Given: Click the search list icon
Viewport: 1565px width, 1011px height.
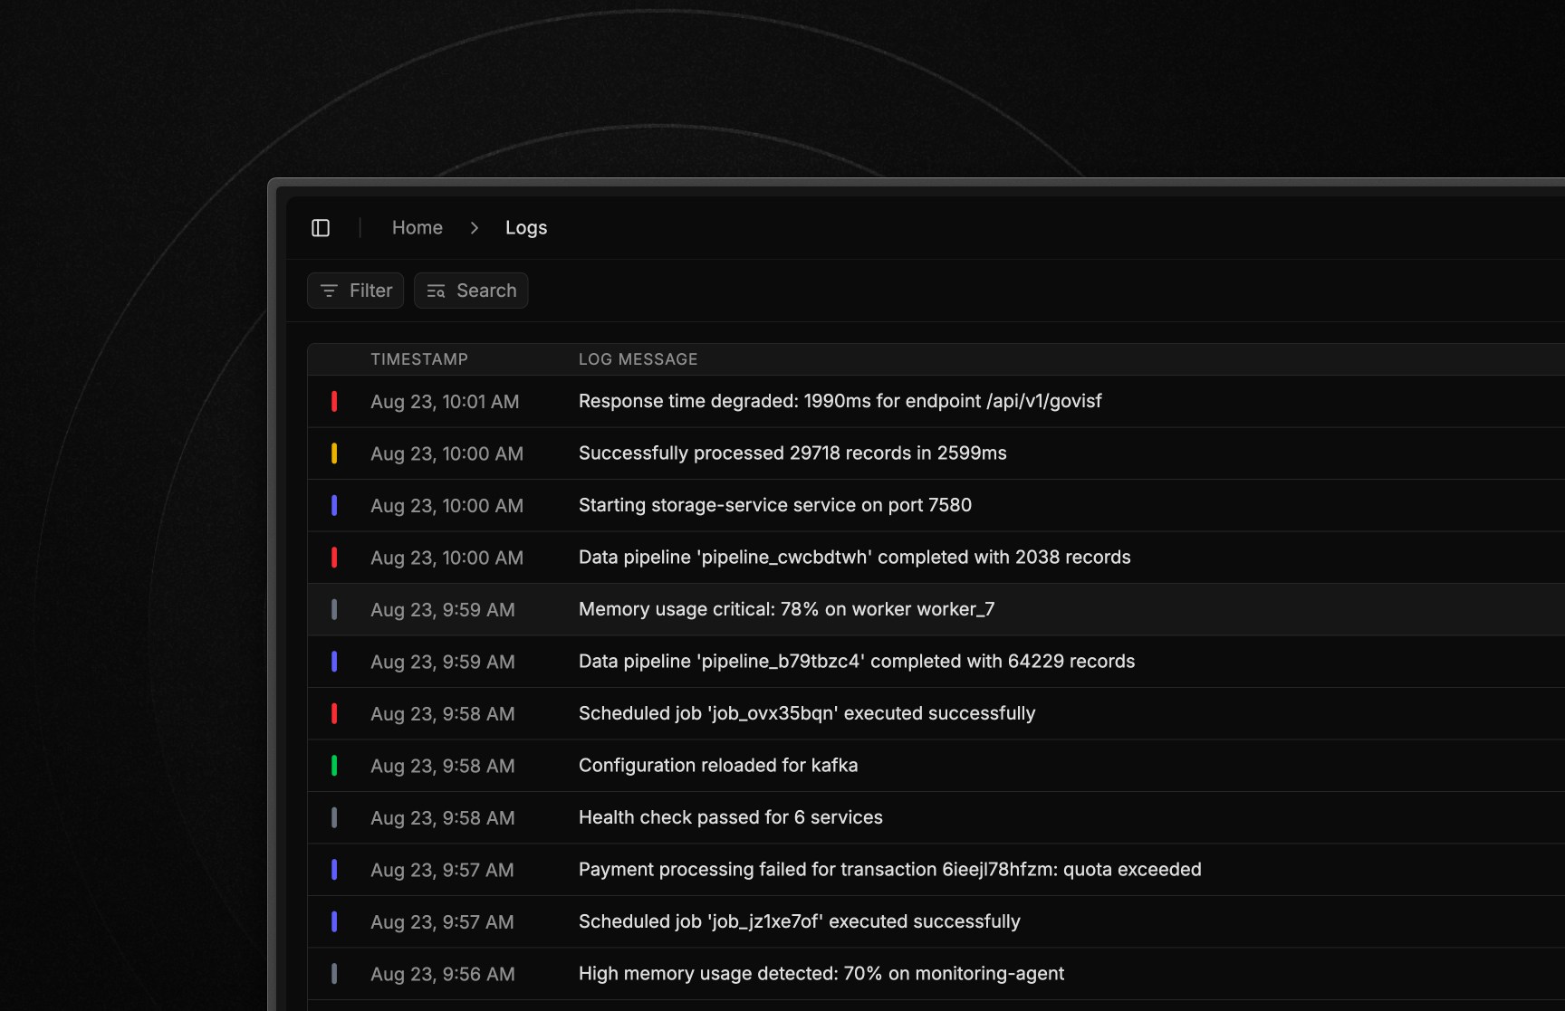Looking at the screenshot, I should pyautogui.click(x=437, y=291).
